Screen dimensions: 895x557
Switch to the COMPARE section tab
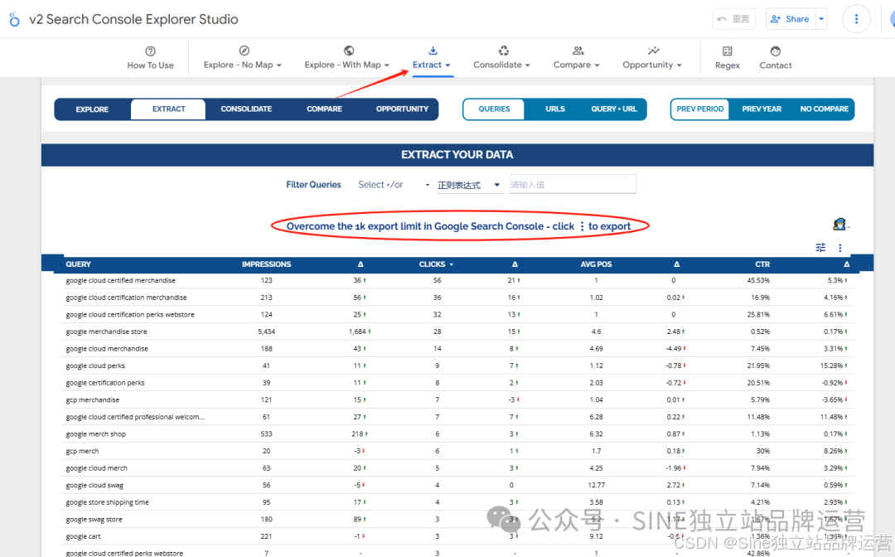[x=324, y=109]
